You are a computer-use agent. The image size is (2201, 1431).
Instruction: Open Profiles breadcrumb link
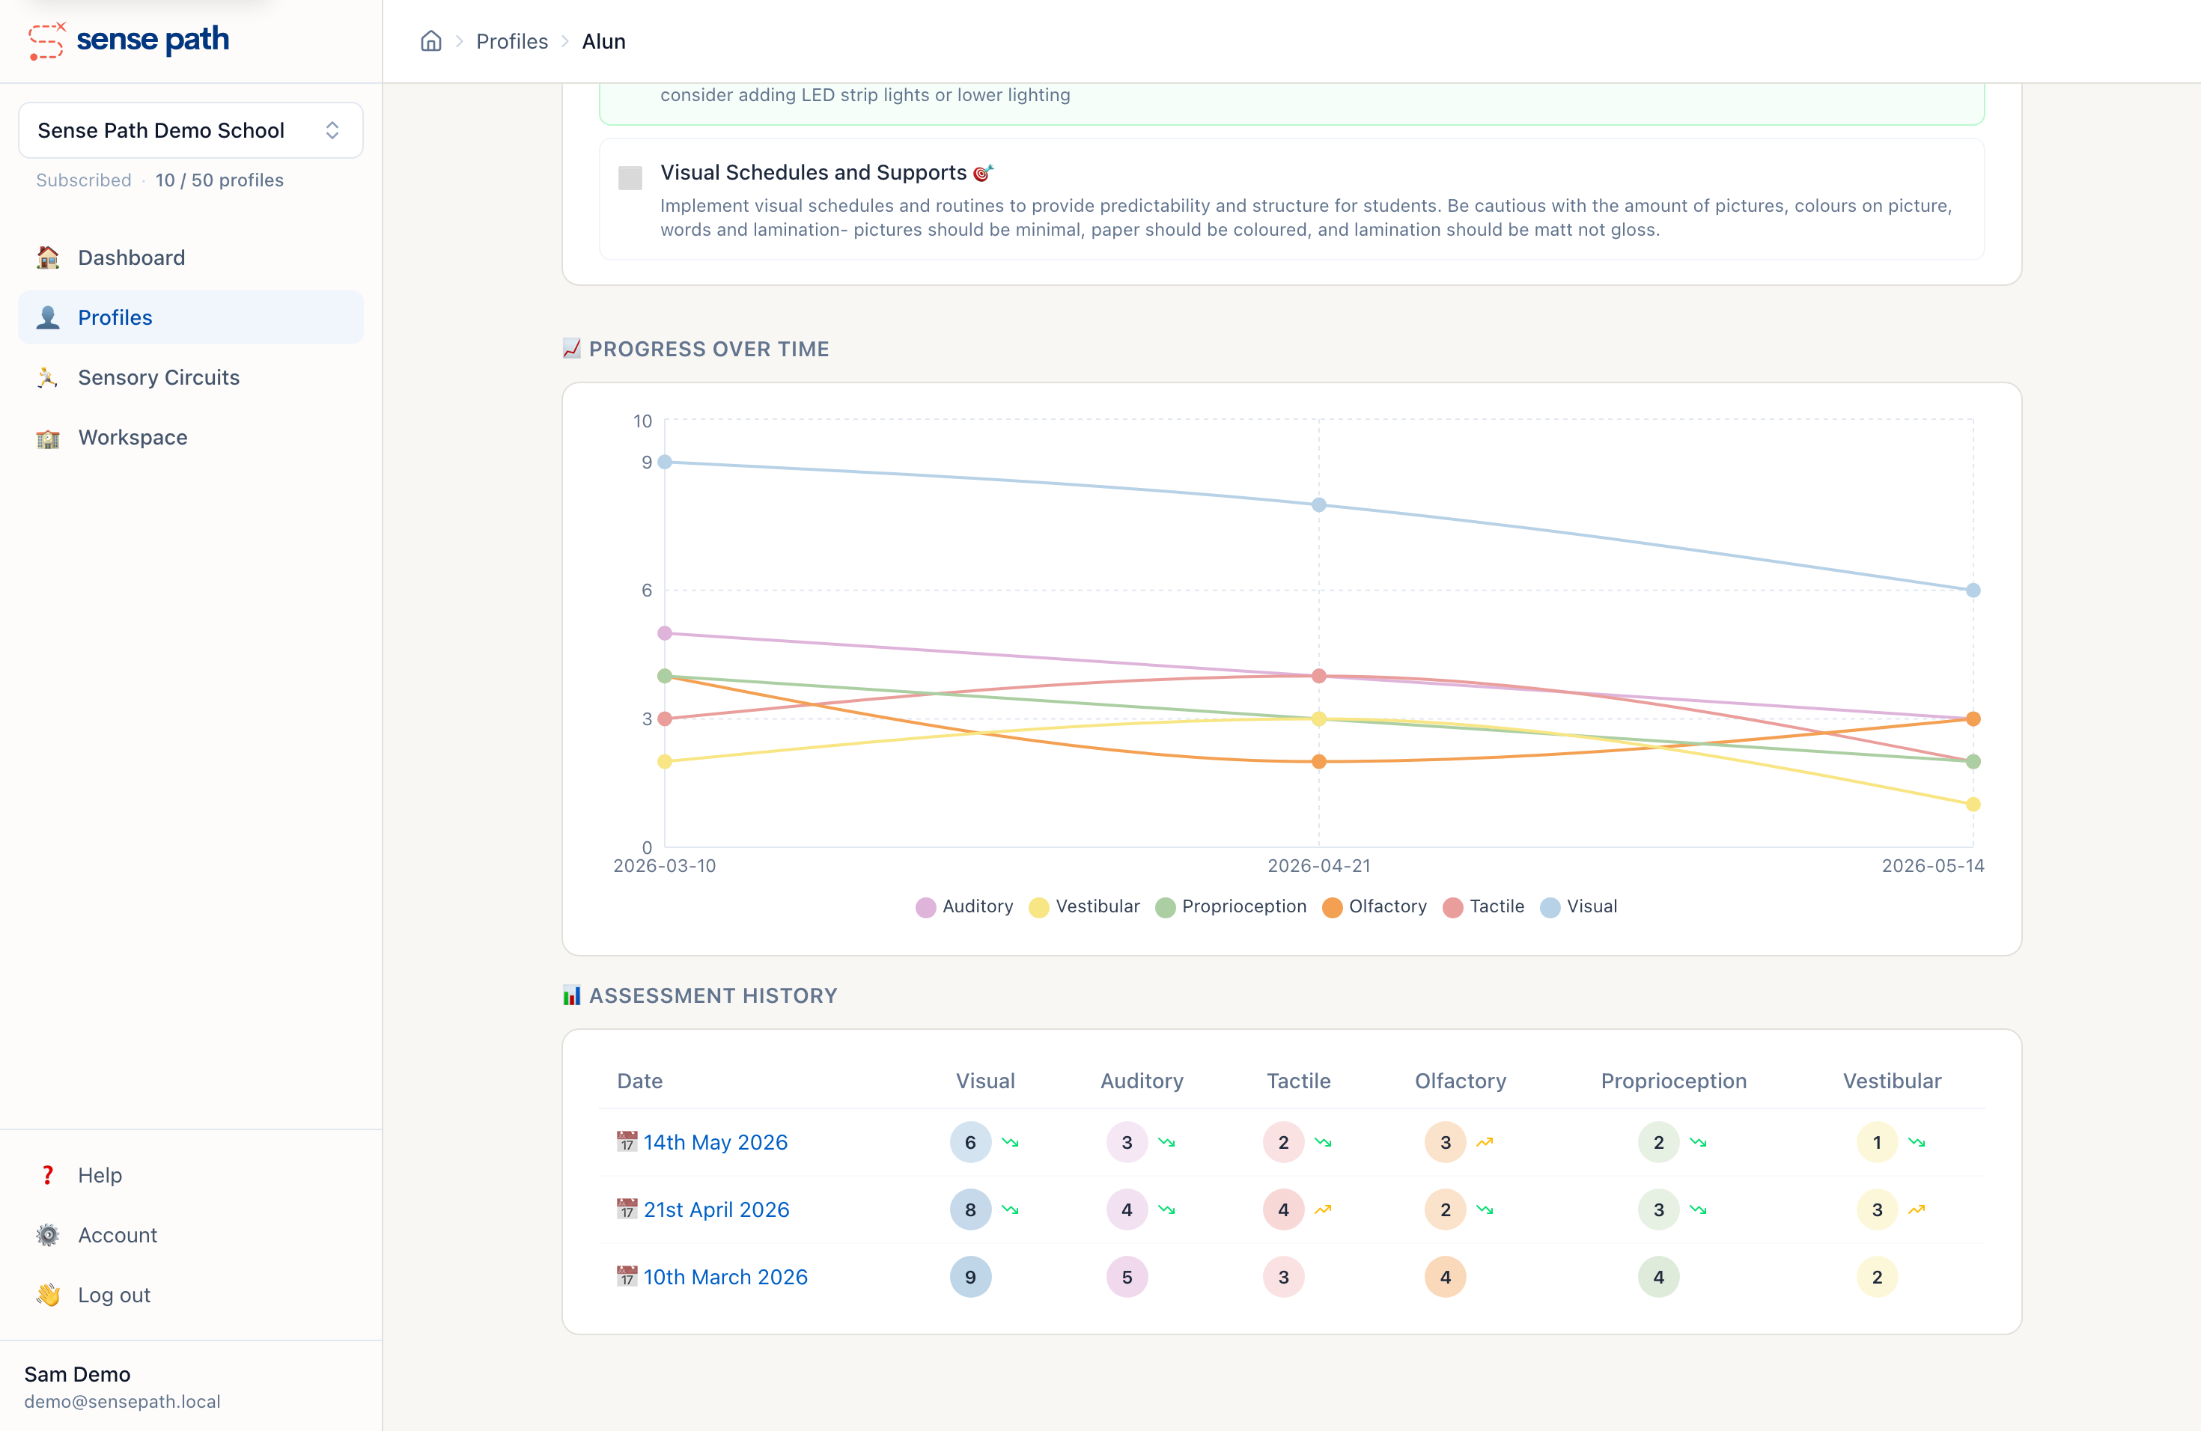pyautogui.click(x=511, y=42)
